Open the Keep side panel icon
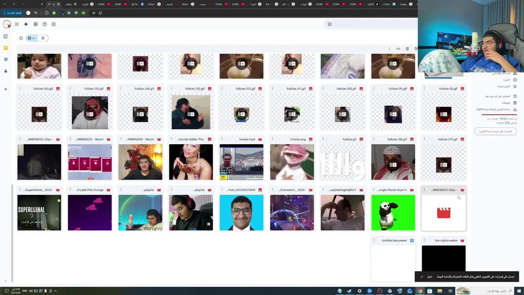Image resolution: width=524 pixels, height=295 pixels. point(6,48)
